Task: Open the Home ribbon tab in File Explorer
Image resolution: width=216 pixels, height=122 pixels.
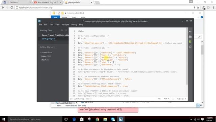Action: (64, 17)
